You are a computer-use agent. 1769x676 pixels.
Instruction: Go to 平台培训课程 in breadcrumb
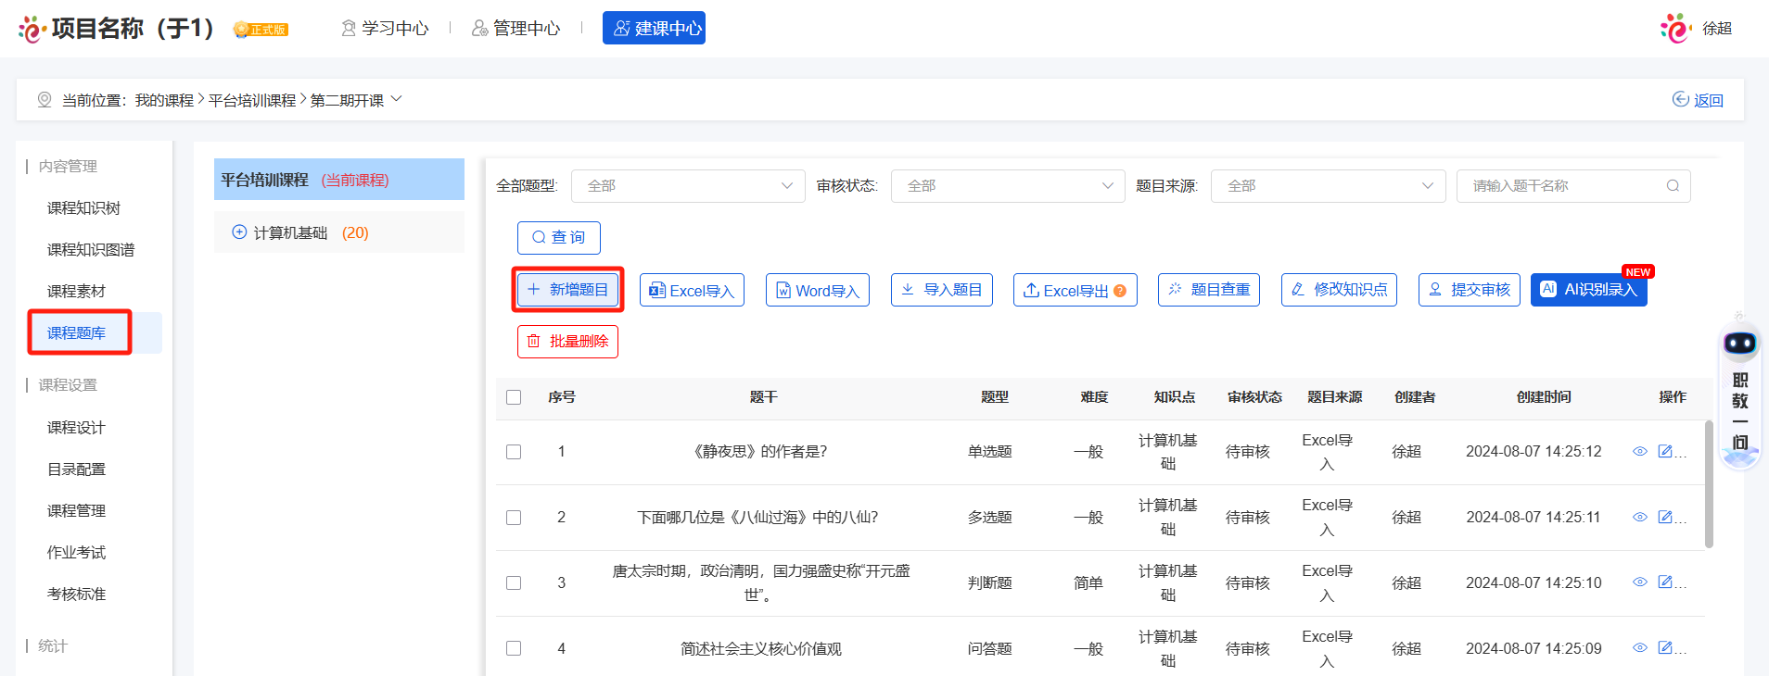252,100
